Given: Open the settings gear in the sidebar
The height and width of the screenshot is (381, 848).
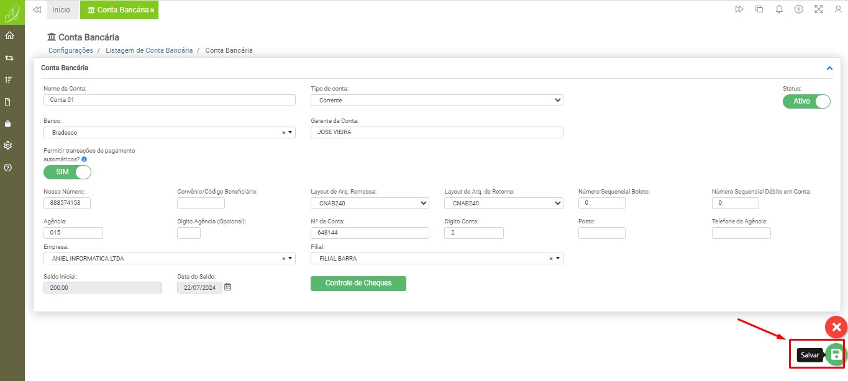Looking at the screenshot, I should [x=9, y=145].
